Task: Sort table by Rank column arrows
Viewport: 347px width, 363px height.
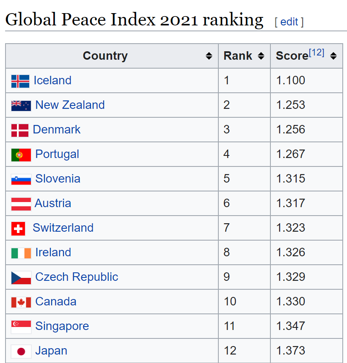Action: point(261,56)
